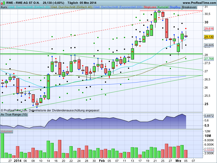Select the Gleit. Durchschnitt (Einfach 20) label
The width and height of the screenshot is (217, 163).
[29, 7]
